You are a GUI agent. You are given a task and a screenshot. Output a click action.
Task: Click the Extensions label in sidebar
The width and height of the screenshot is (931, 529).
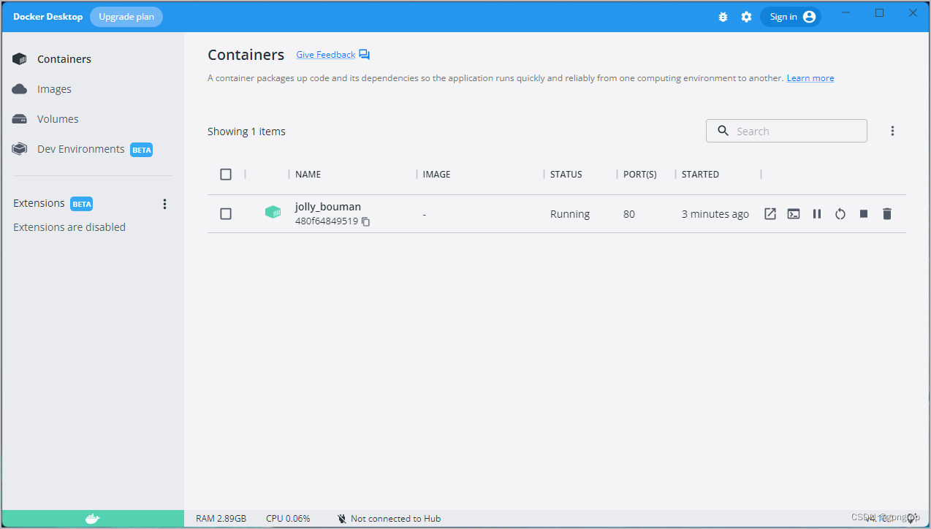coord(39,203)
